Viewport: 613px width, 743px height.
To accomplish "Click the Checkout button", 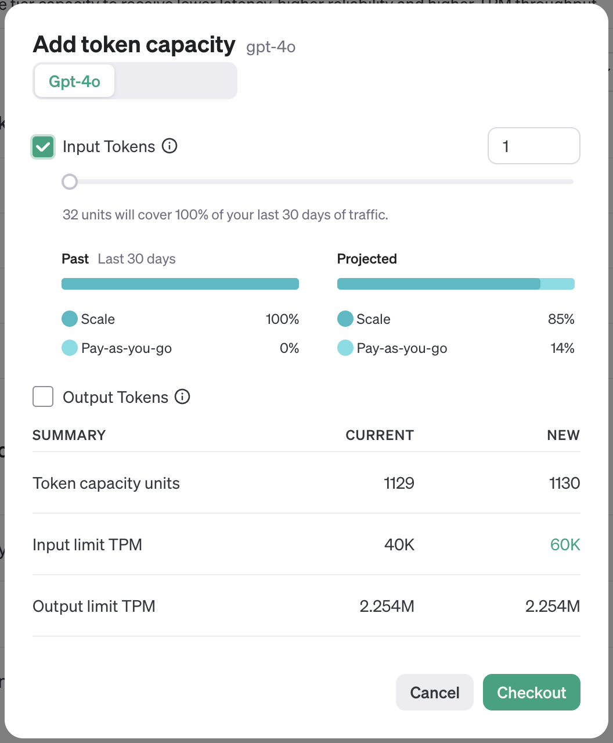I will [532, 692].
